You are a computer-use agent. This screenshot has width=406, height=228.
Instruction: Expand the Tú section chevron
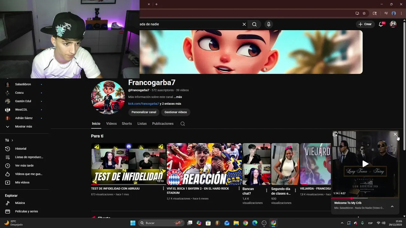12,140
